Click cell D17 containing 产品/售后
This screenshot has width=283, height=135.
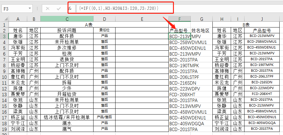[x=104, y=118]
